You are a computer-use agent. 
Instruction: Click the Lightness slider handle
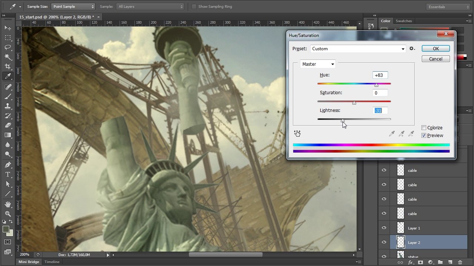coord(343,120)
